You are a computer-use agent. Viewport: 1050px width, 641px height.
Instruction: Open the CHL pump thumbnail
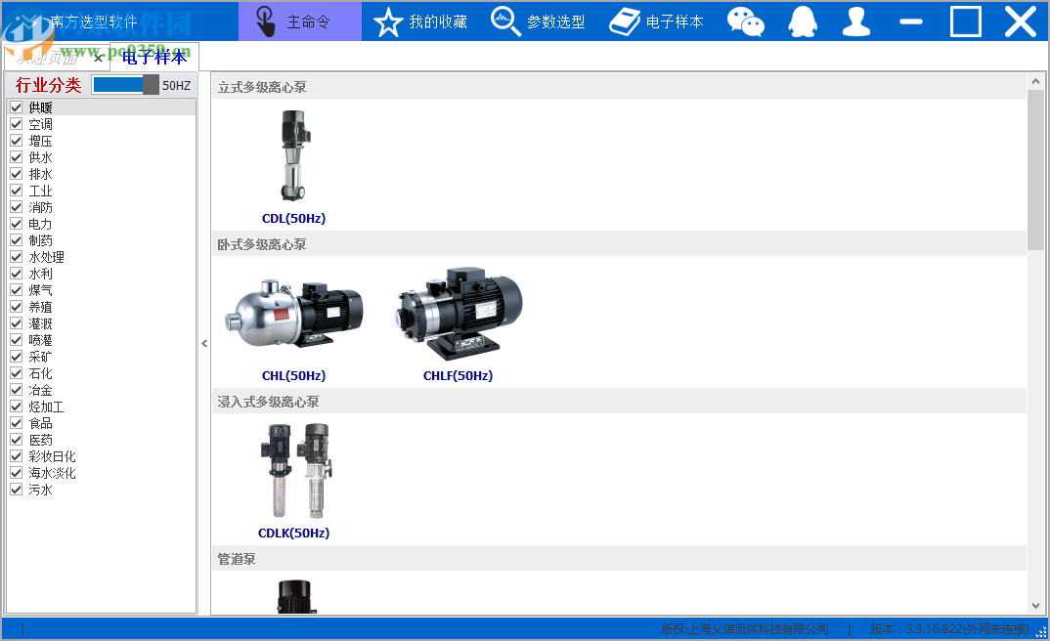[294, 313]
